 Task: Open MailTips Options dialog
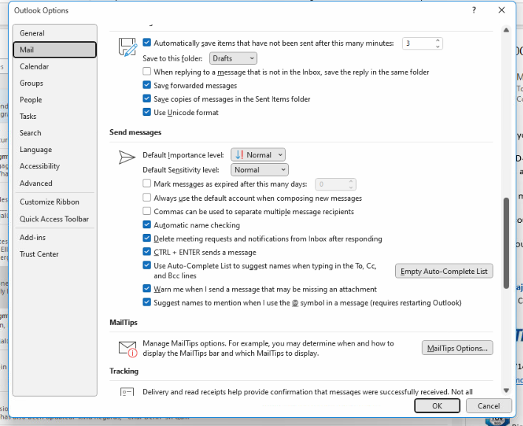tap(457, 348)
